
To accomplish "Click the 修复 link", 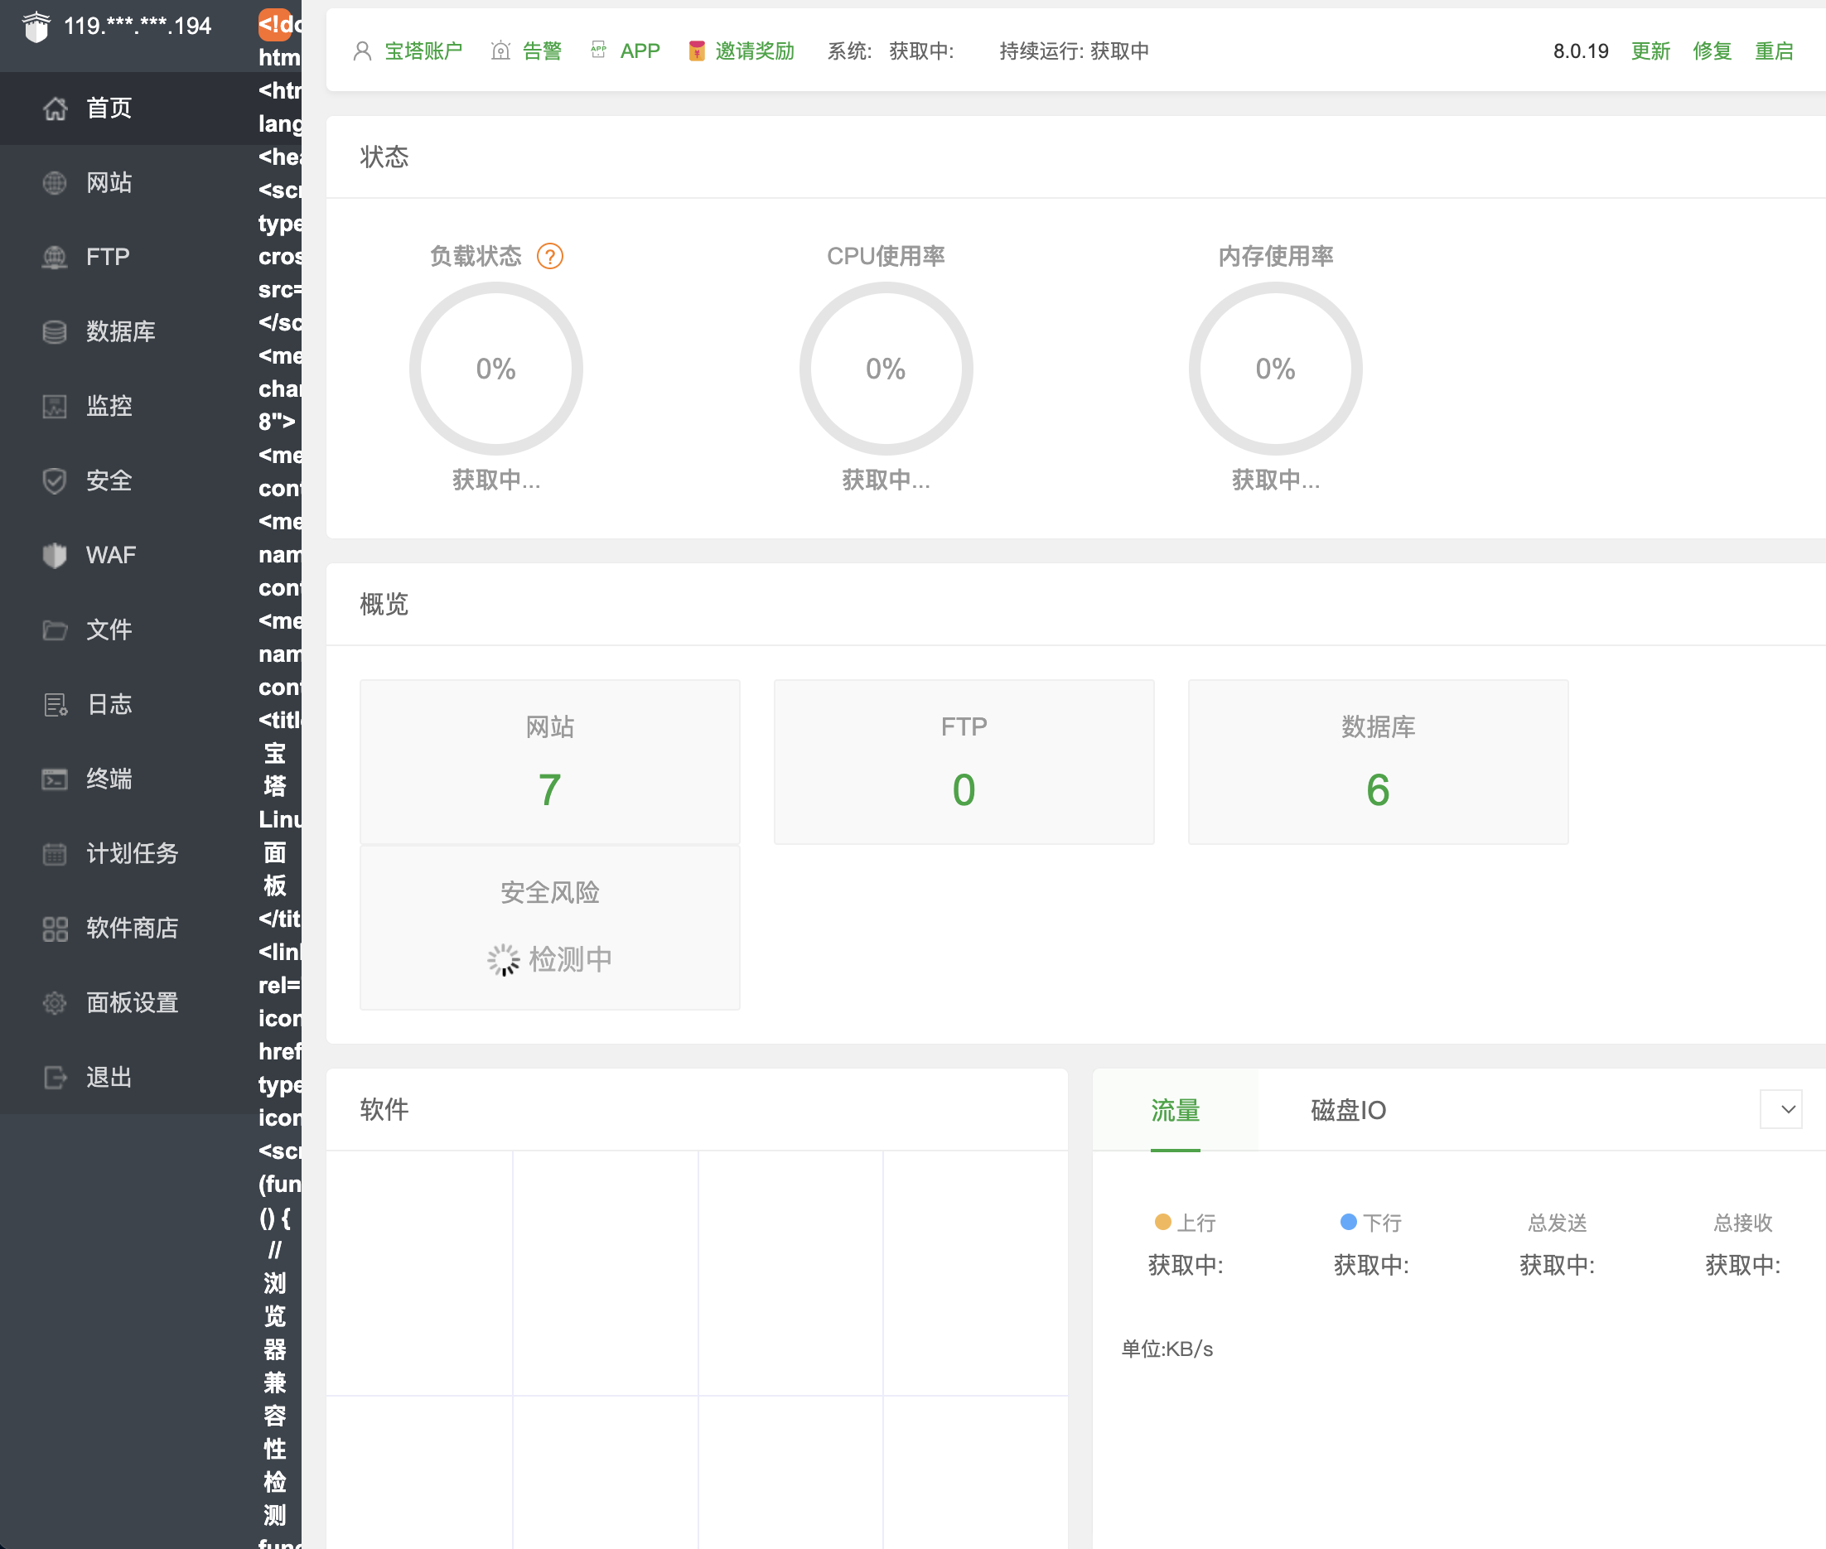I will (x=1712, y=51).
